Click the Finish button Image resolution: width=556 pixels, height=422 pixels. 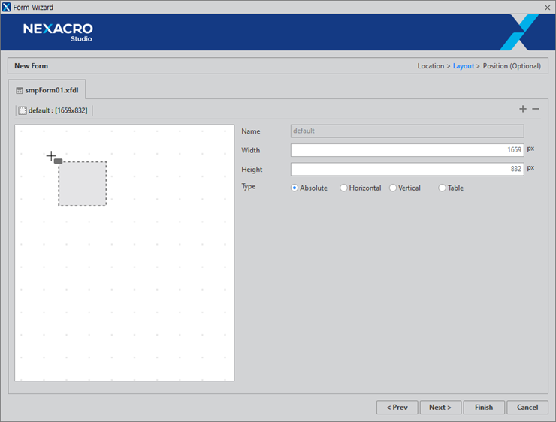tap(484, 408)
